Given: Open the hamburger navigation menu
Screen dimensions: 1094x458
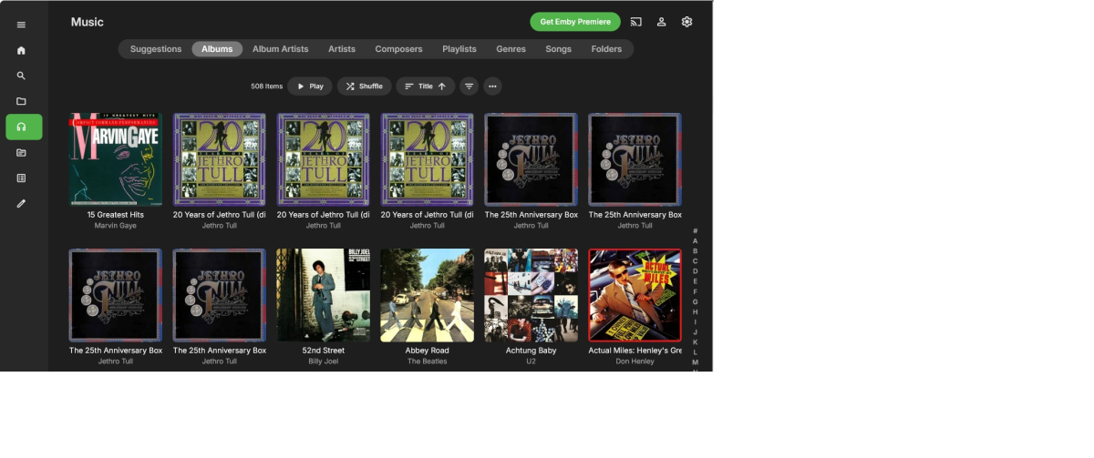Looking at the screenshot, I should 21,25.
